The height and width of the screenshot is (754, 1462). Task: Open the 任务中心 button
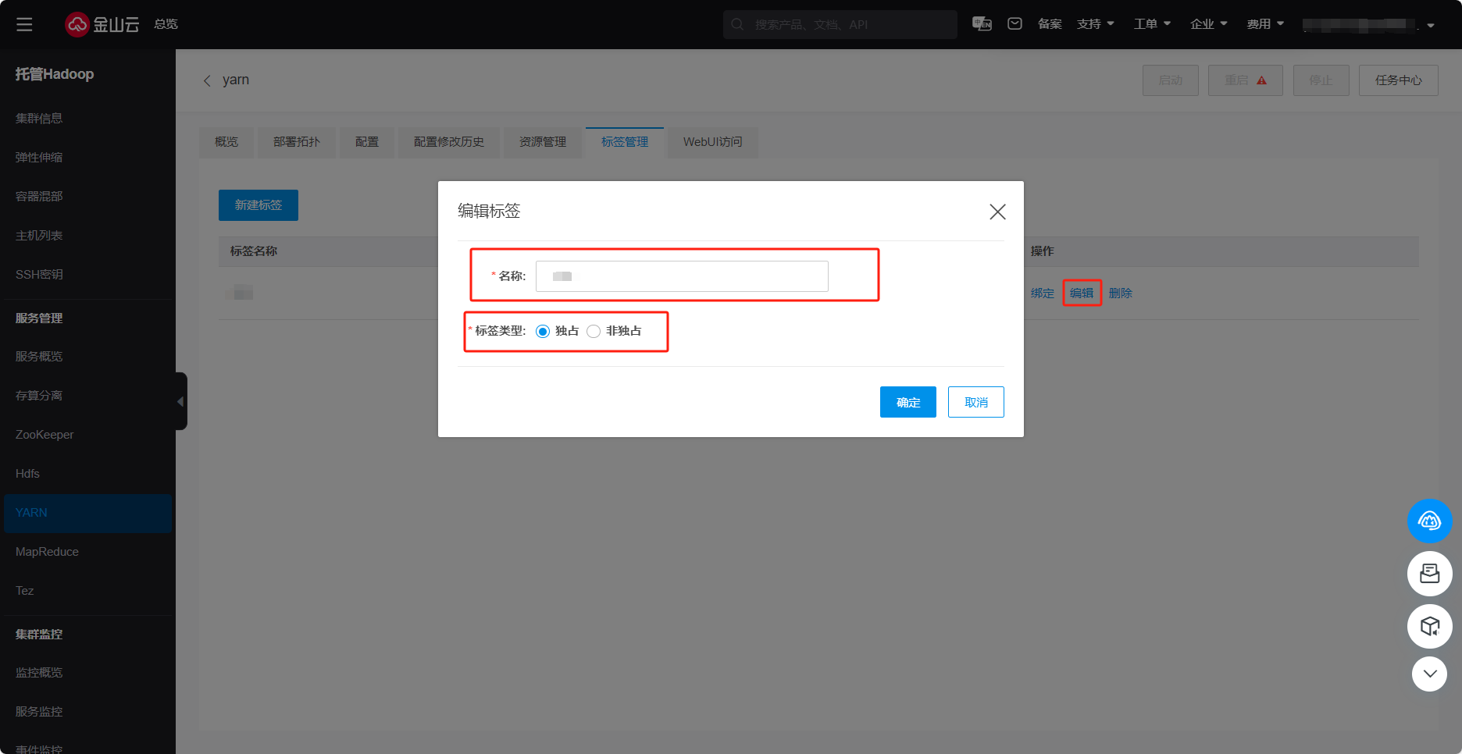(1399, 80)
